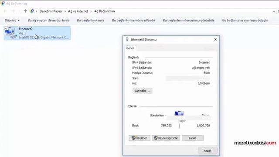Expand the address bar history dropdown
The width and height of the screenshot is (279, 157).
[274, 11]
